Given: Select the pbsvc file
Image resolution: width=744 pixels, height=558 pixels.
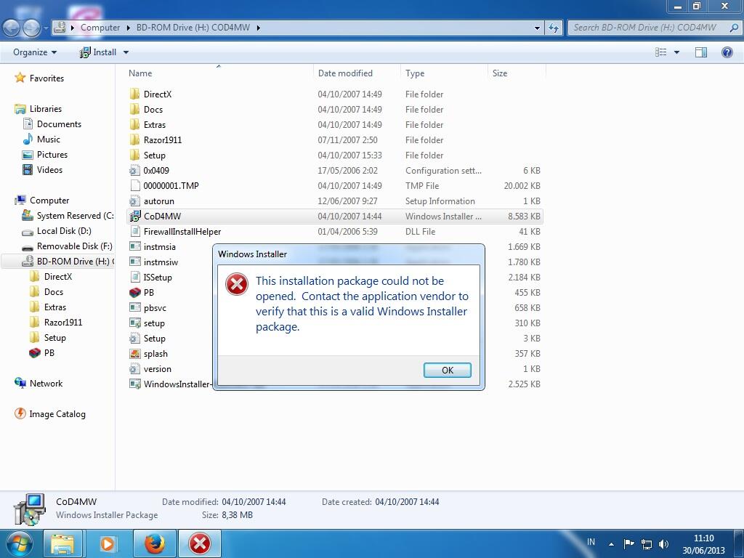Looking at the screenshot, I should (155, 307).
